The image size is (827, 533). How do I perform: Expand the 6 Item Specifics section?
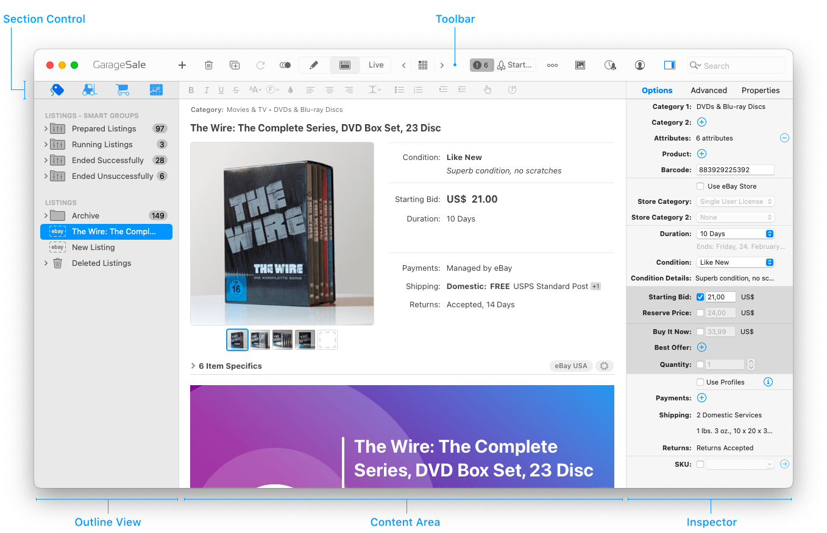pos(193,366)
